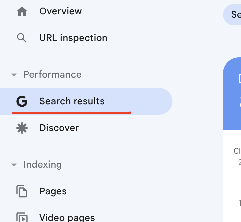Click the chart area below the blue card
The width and height of the screenshot is (241, 222).
click(x=233, y=177)
